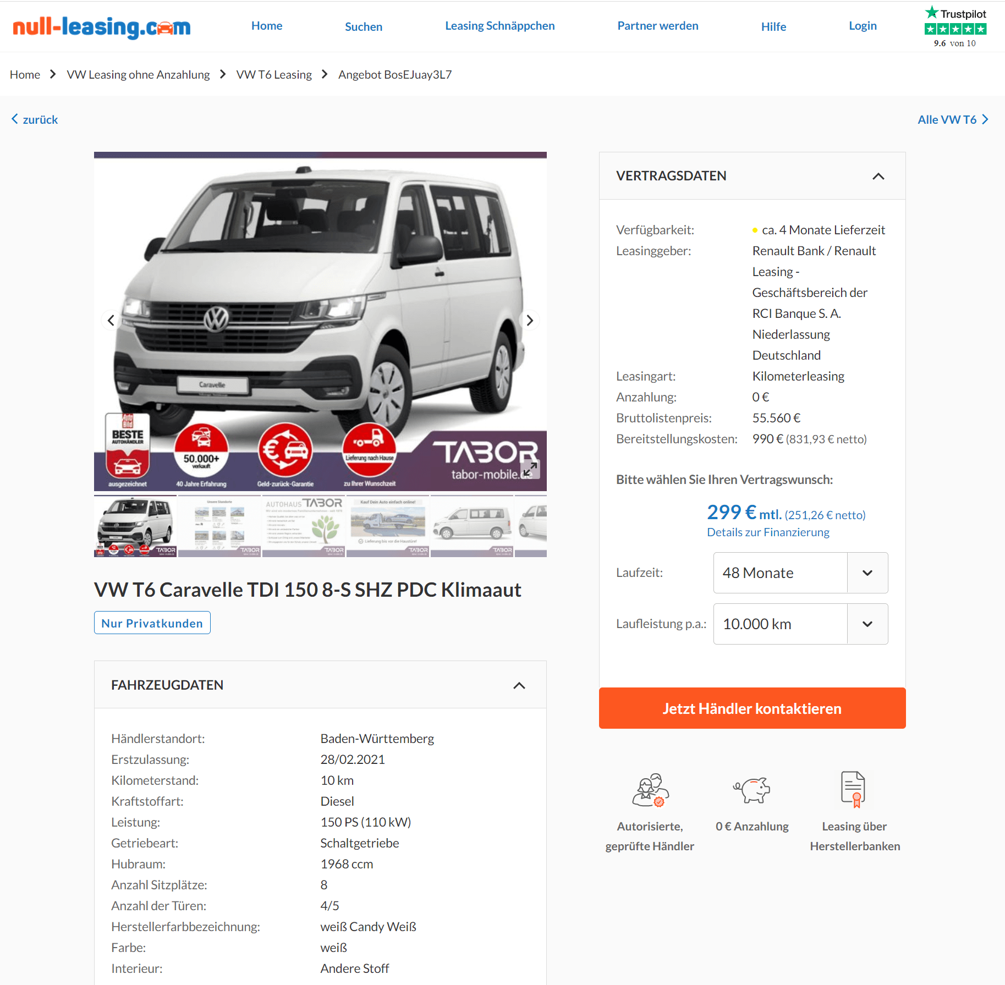Go to the Suchen page

(x=364, y=26)
